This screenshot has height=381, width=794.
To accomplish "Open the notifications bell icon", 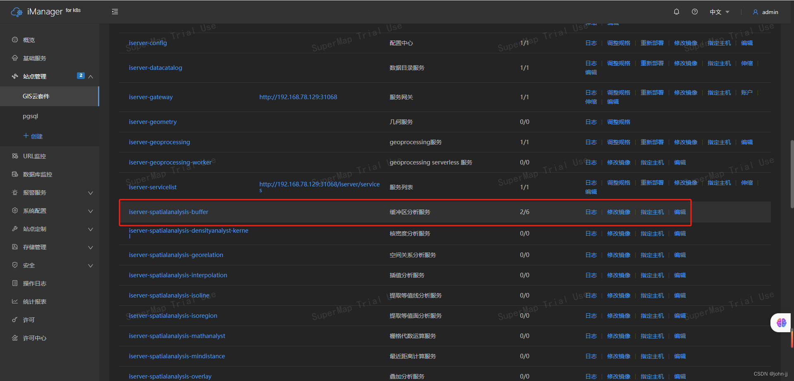I will click(677, 12).
